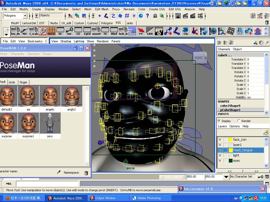Click the wrench shelf icon

click(42, 31)
